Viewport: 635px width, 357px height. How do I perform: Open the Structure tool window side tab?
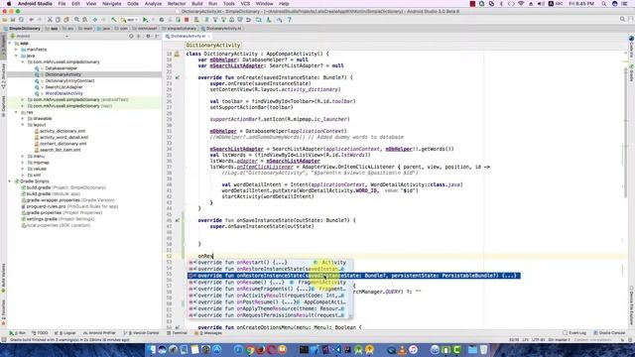[x=3, y=75]
